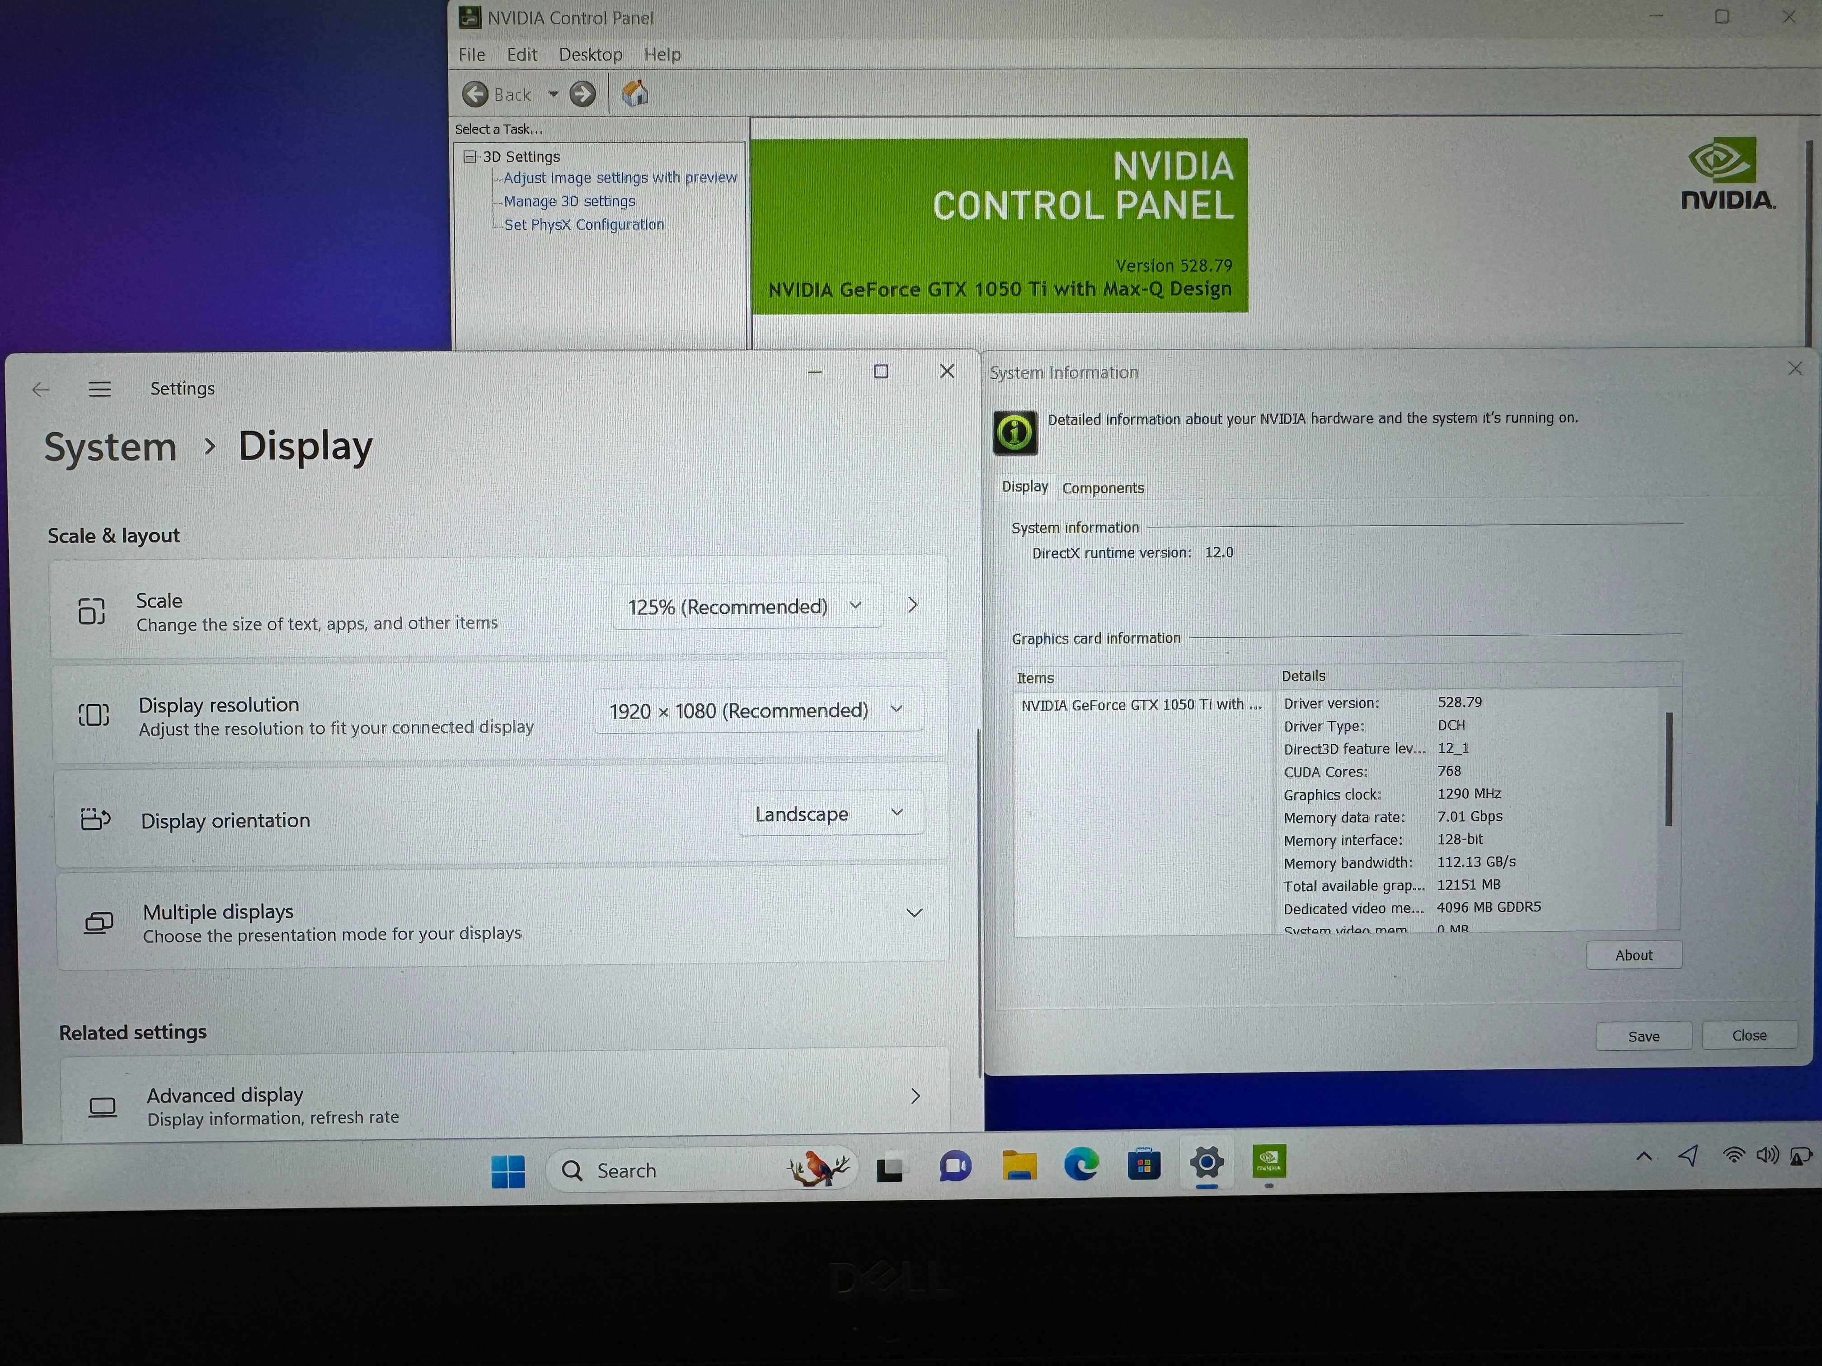Click Dedicated video memory 4096 MB GDDR5
1822x1366 pixels.
[x=1489, y=908]
